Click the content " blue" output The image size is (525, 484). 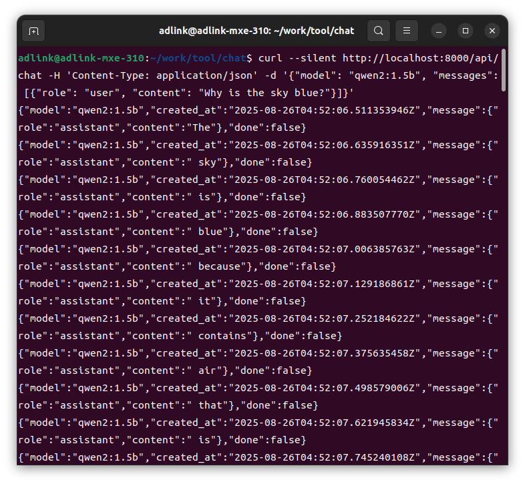tap(208, 232)
